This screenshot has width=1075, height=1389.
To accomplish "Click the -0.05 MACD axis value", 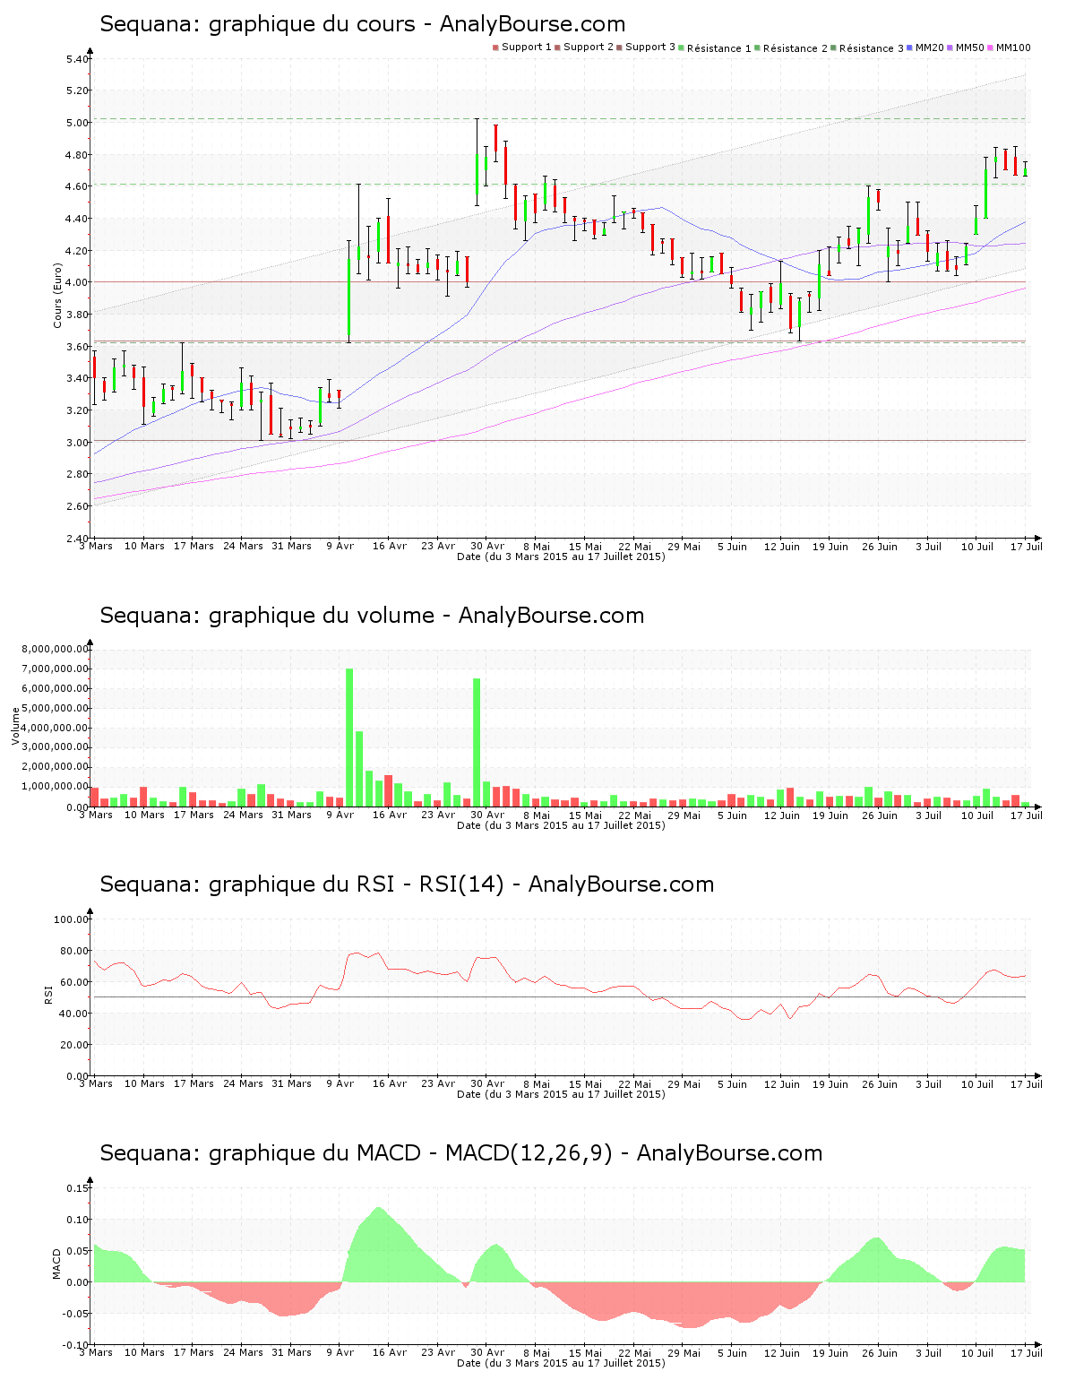I will click(x=76, y=1314).
